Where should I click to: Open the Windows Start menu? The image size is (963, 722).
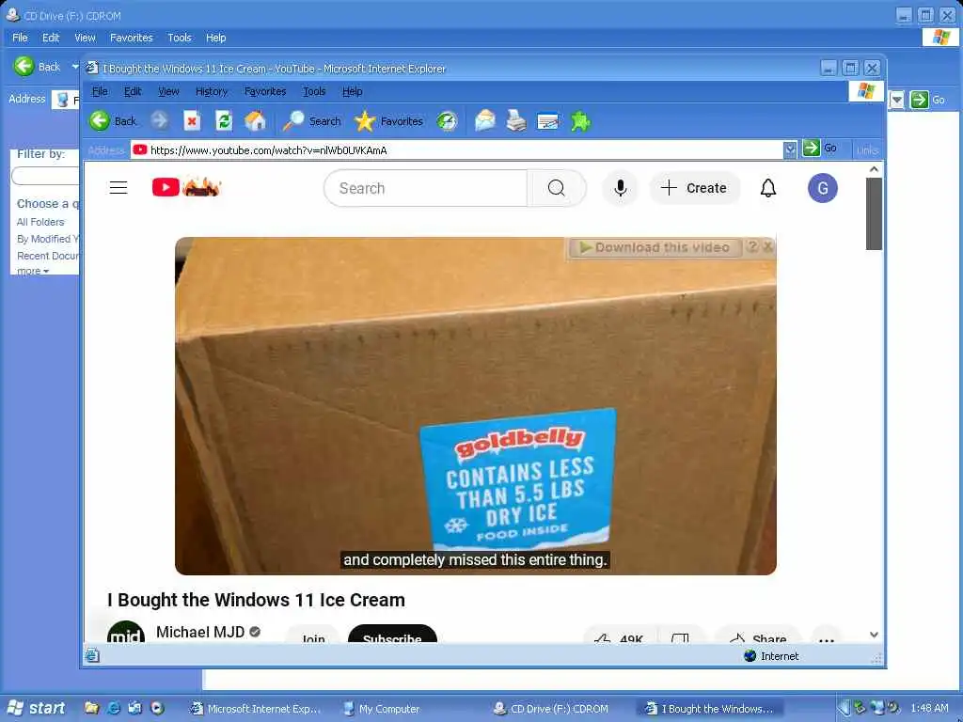(x=37, y=708)
